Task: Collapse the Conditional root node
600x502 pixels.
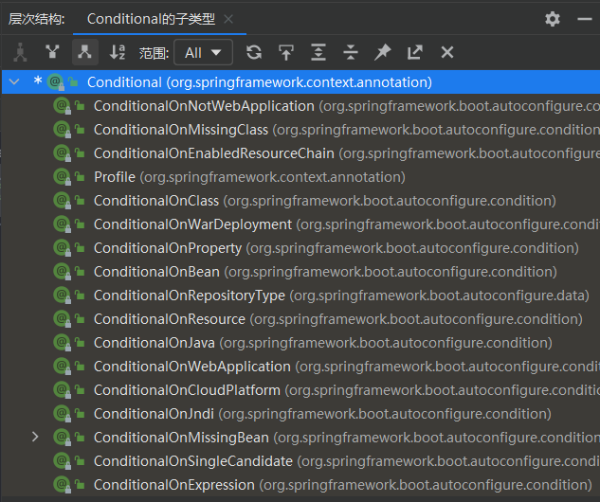Action: (x=14, y=81)
